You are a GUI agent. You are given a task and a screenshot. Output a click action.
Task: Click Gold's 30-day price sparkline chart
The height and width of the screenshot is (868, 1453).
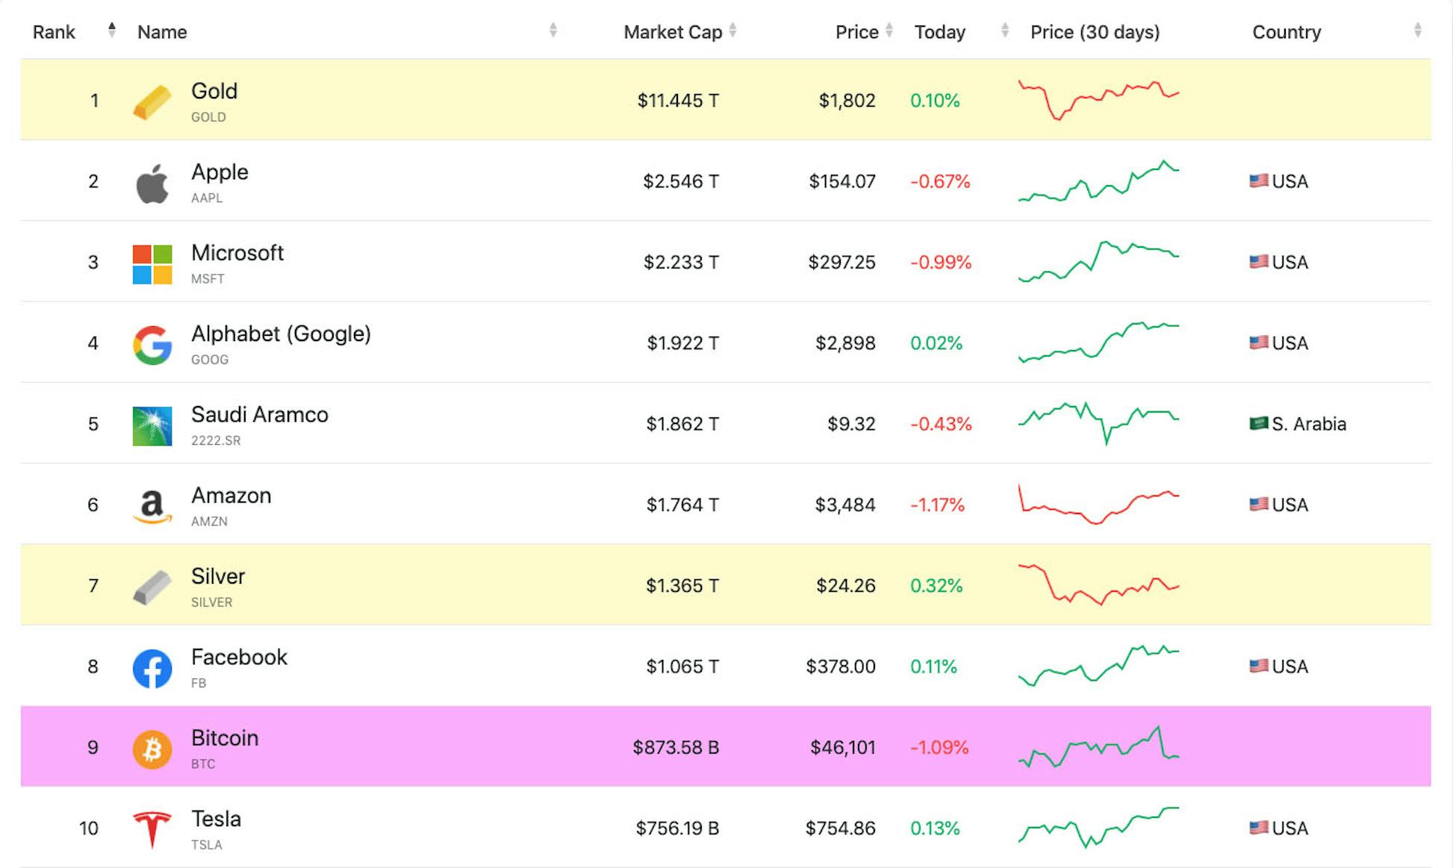(1098, 100)
